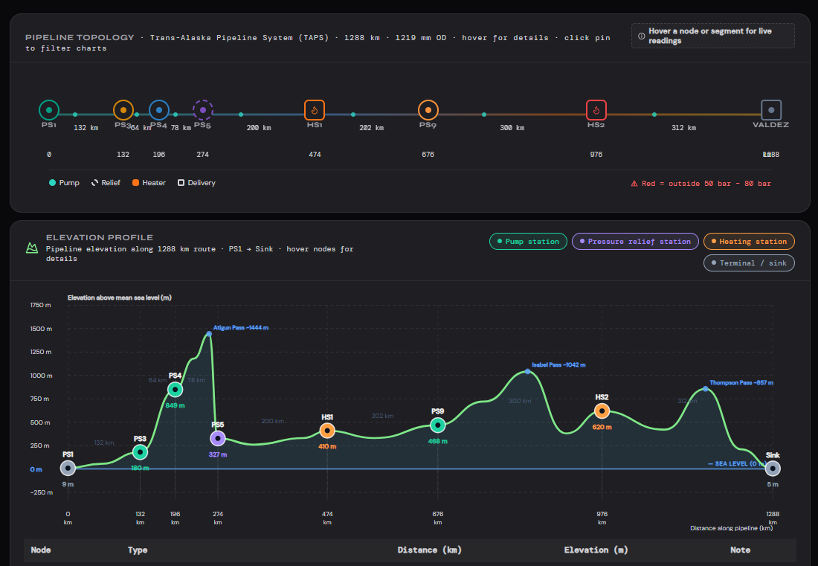Select the VALDEZ delivery node in topology
Screen dimensions: 818x566
tap(771, 110)
